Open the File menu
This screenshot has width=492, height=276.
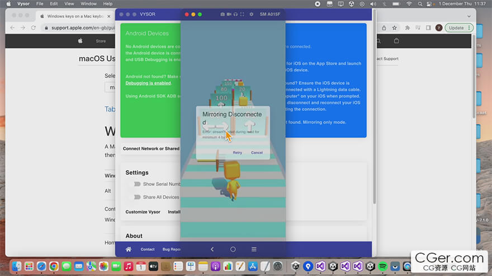40,4
